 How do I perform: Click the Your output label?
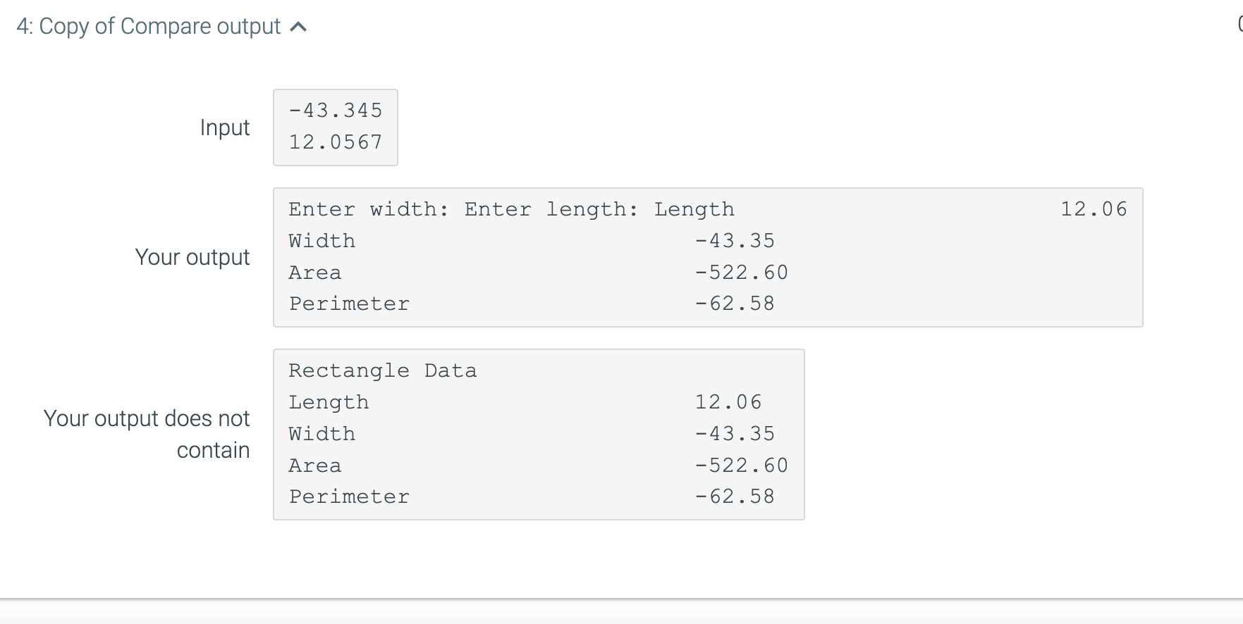point(192,257)
